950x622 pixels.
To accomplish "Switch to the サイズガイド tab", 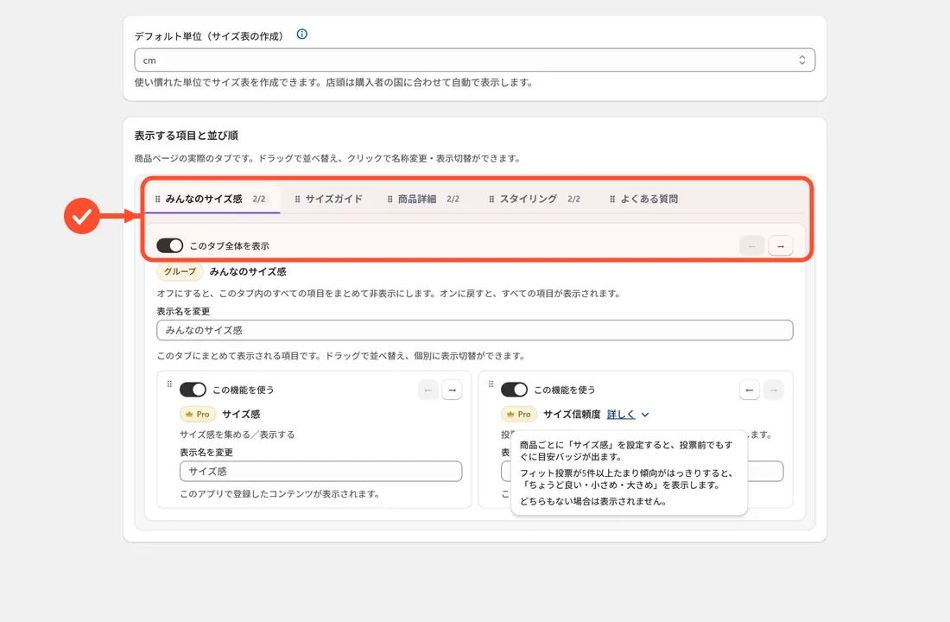I will (x=328, y=199).
